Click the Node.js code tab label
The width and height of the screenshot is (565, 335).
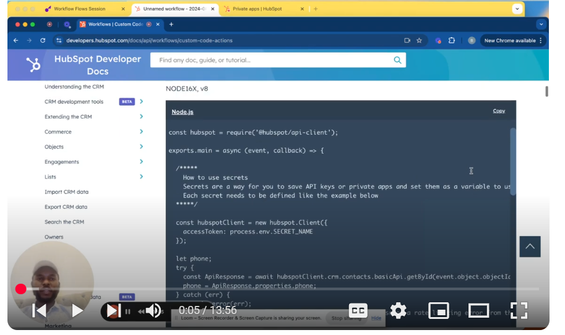click(183, 112)
